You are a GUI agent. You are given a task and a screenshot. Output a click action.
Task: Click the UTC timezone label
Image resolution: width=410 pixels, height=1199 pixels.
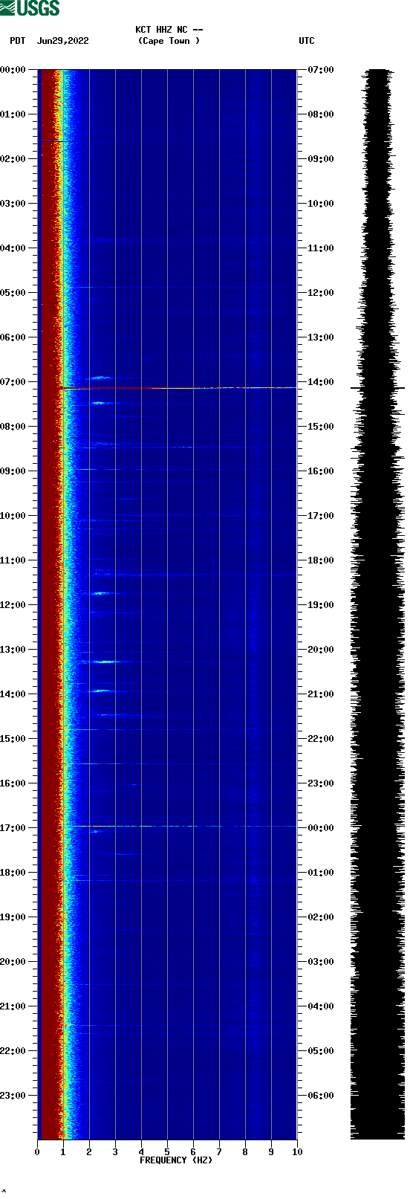tap(307, 41)
